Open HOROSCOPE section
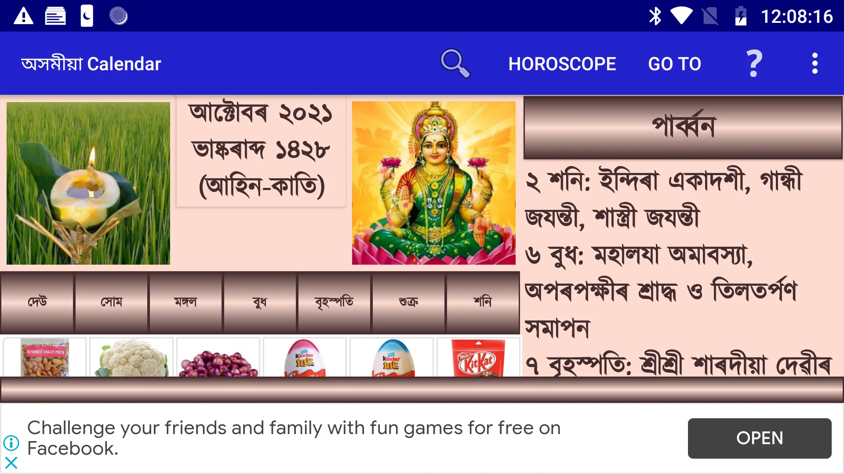The width and height of the screenshot is (844, 474). (562, 63)
